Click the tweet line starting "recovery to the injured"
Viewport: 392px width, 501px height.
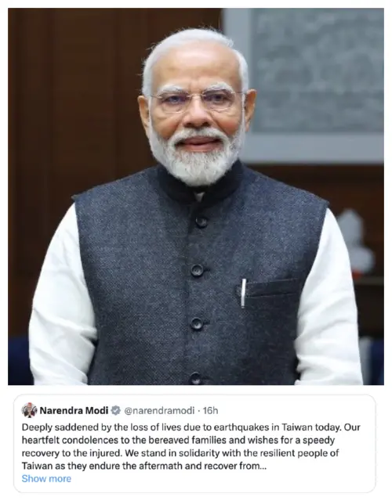[x=180, y=453]
